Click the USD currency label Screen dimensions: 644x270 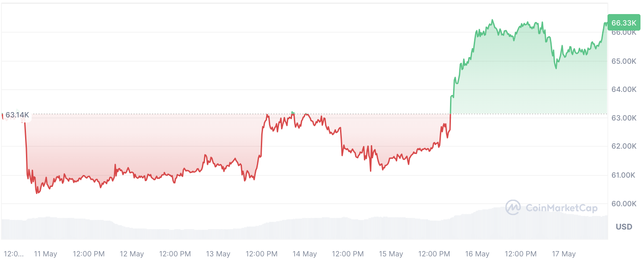point(624,227)
